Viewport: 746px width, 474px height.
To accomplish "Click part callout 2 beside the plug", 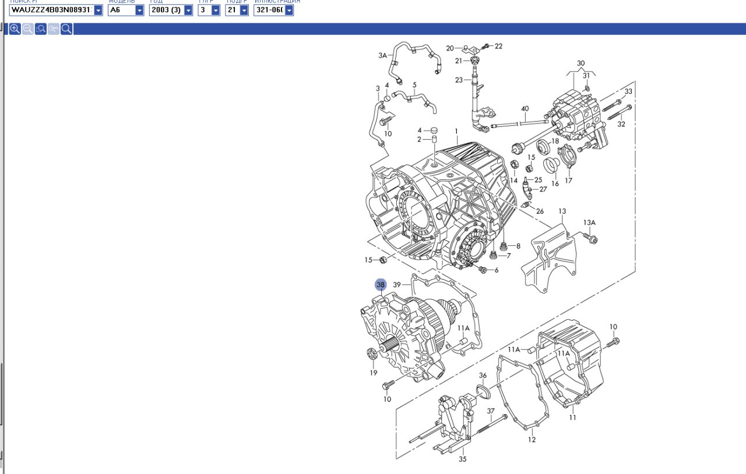I will (x=418, y=140).
